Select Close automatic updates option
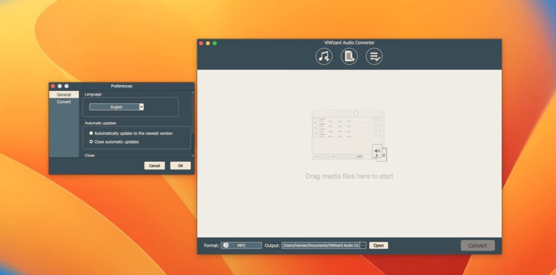 point(114,142)
